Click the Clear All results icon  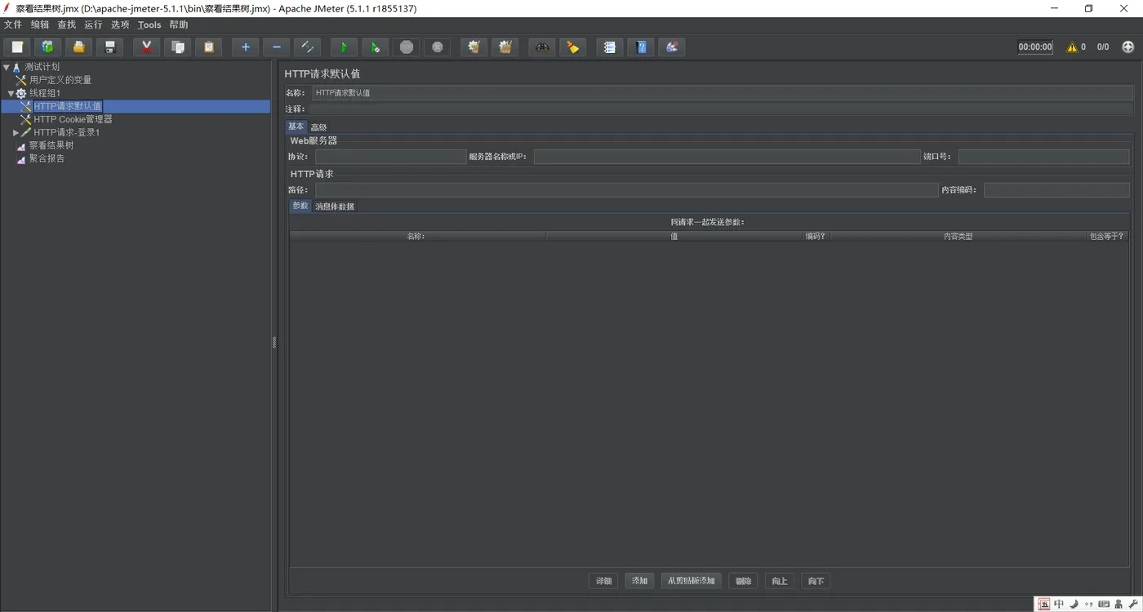pos(505,47)
